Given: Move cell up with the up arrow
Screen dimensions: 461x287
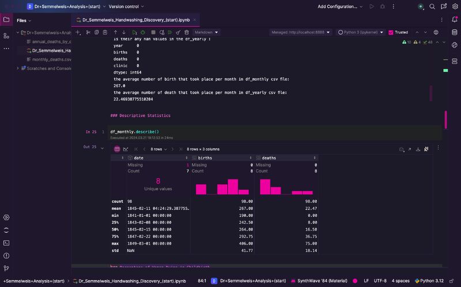Looking at the screenshot, I should [x=116, y=32].
